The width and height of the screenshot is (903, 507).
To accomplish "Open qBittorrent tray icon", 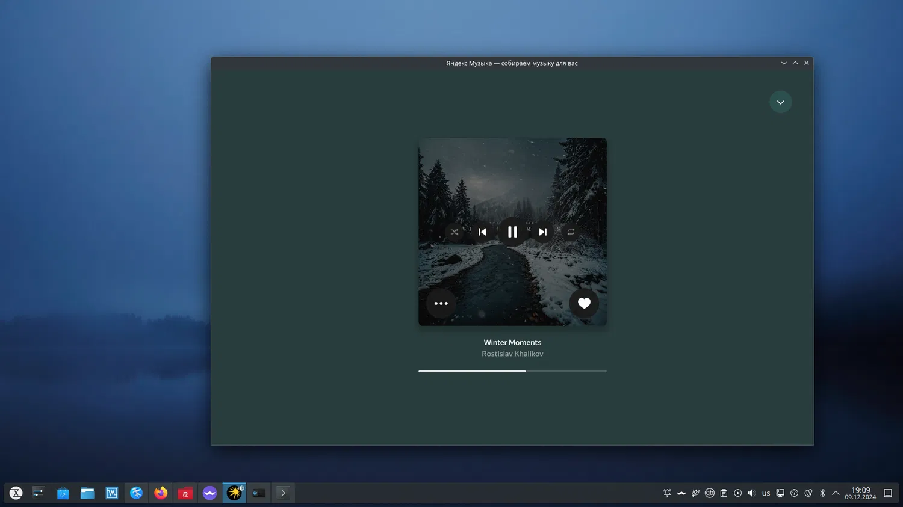I will (710, 493).
